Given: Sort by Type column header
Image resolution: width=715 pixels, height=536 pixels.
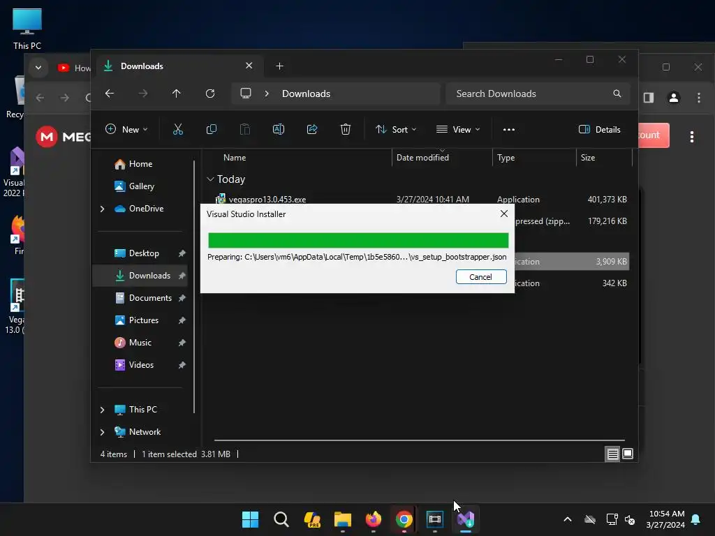Looking at the screenshot, I should coord(506,157).
